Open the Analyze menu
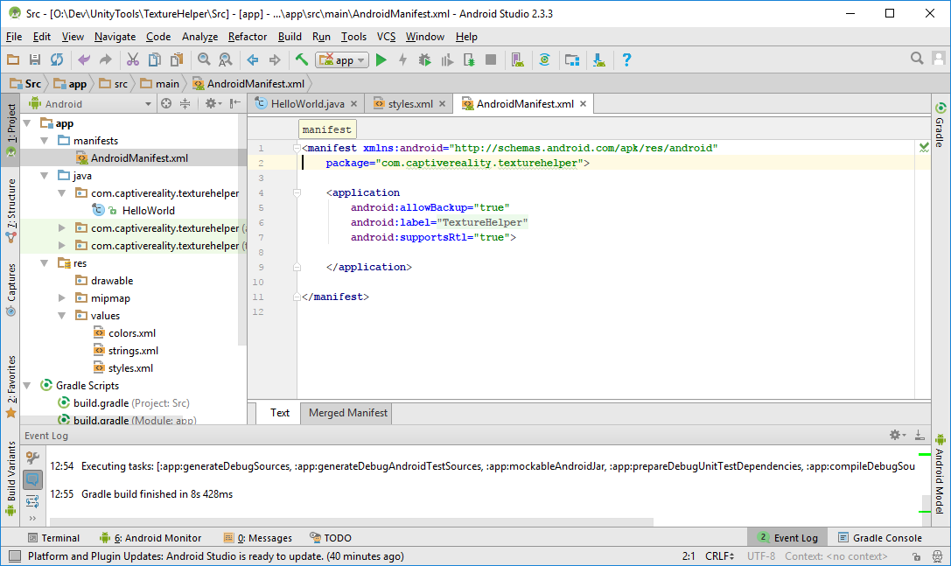 point(199,37)
